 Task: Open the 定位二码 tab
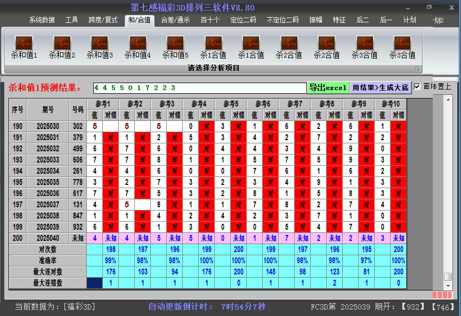[x=243, y=20]
